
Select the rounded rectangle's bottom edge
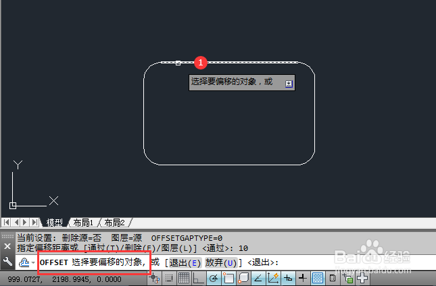229,165
